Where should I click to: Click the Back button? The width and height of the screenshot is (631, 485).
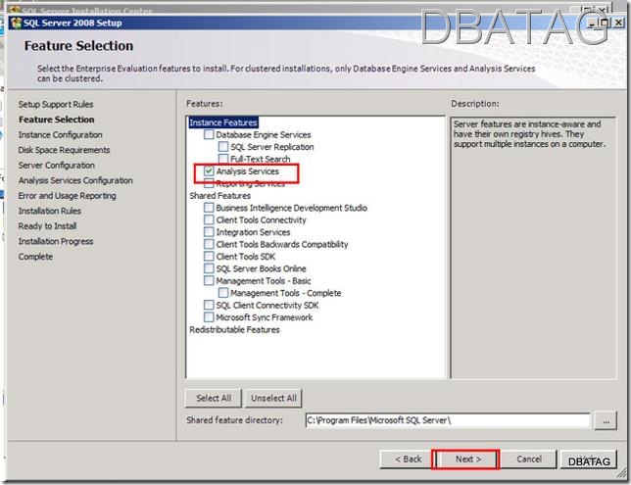[x=408, y=459]
